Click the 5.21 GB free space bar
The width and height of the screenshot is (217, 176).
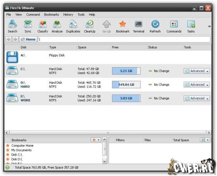point(126,71)
